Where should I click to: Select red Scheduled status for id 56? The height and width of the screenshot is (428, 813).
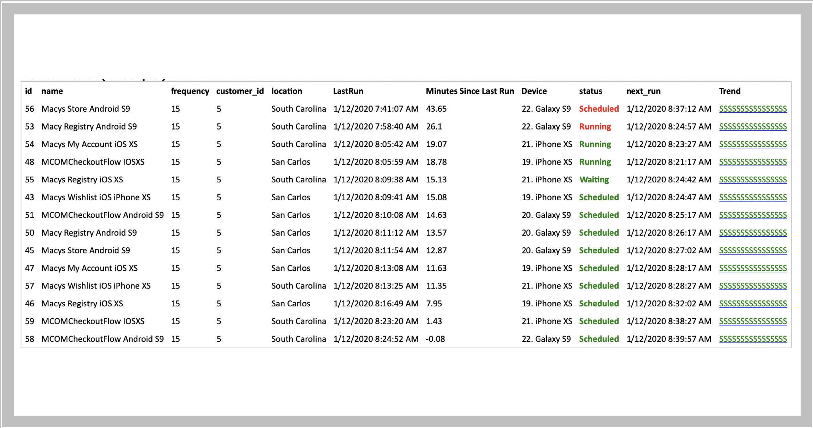[599, 109]
